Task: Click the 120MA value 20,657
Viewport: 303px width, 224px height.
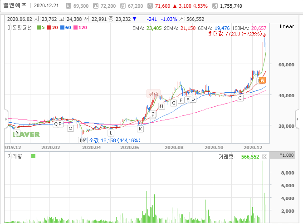Action: coord(259,28)
